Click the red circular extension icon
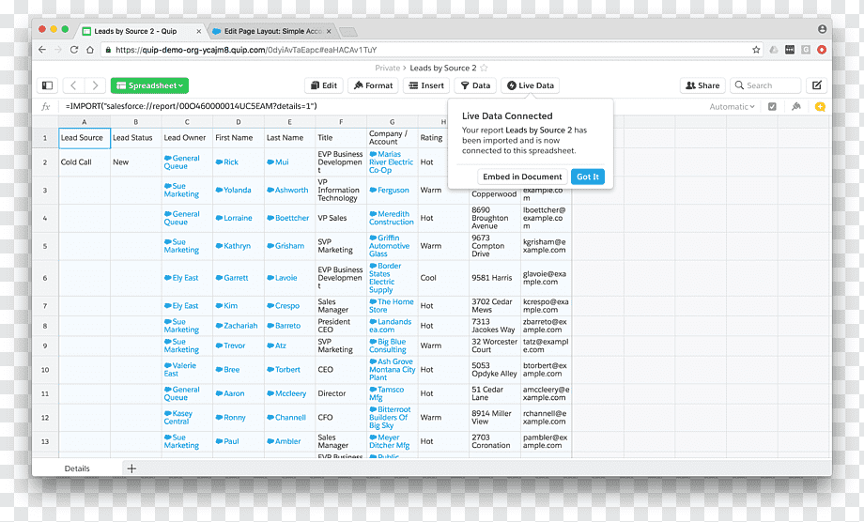Screen dimensions: 864x522 pyautogui.click(x=822, y=50)
